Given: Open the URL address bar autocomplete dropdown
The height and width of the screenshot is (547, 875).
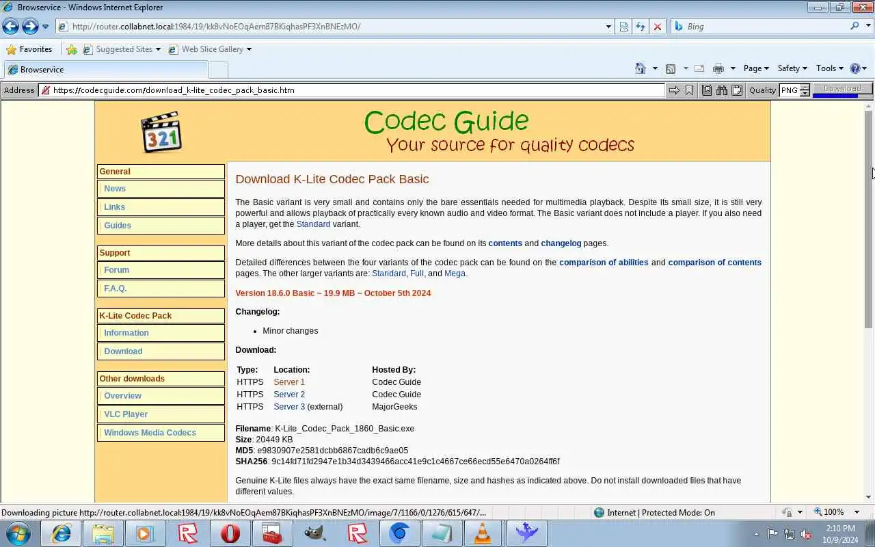Looking at the screenshot, I should tap(608, 27).
